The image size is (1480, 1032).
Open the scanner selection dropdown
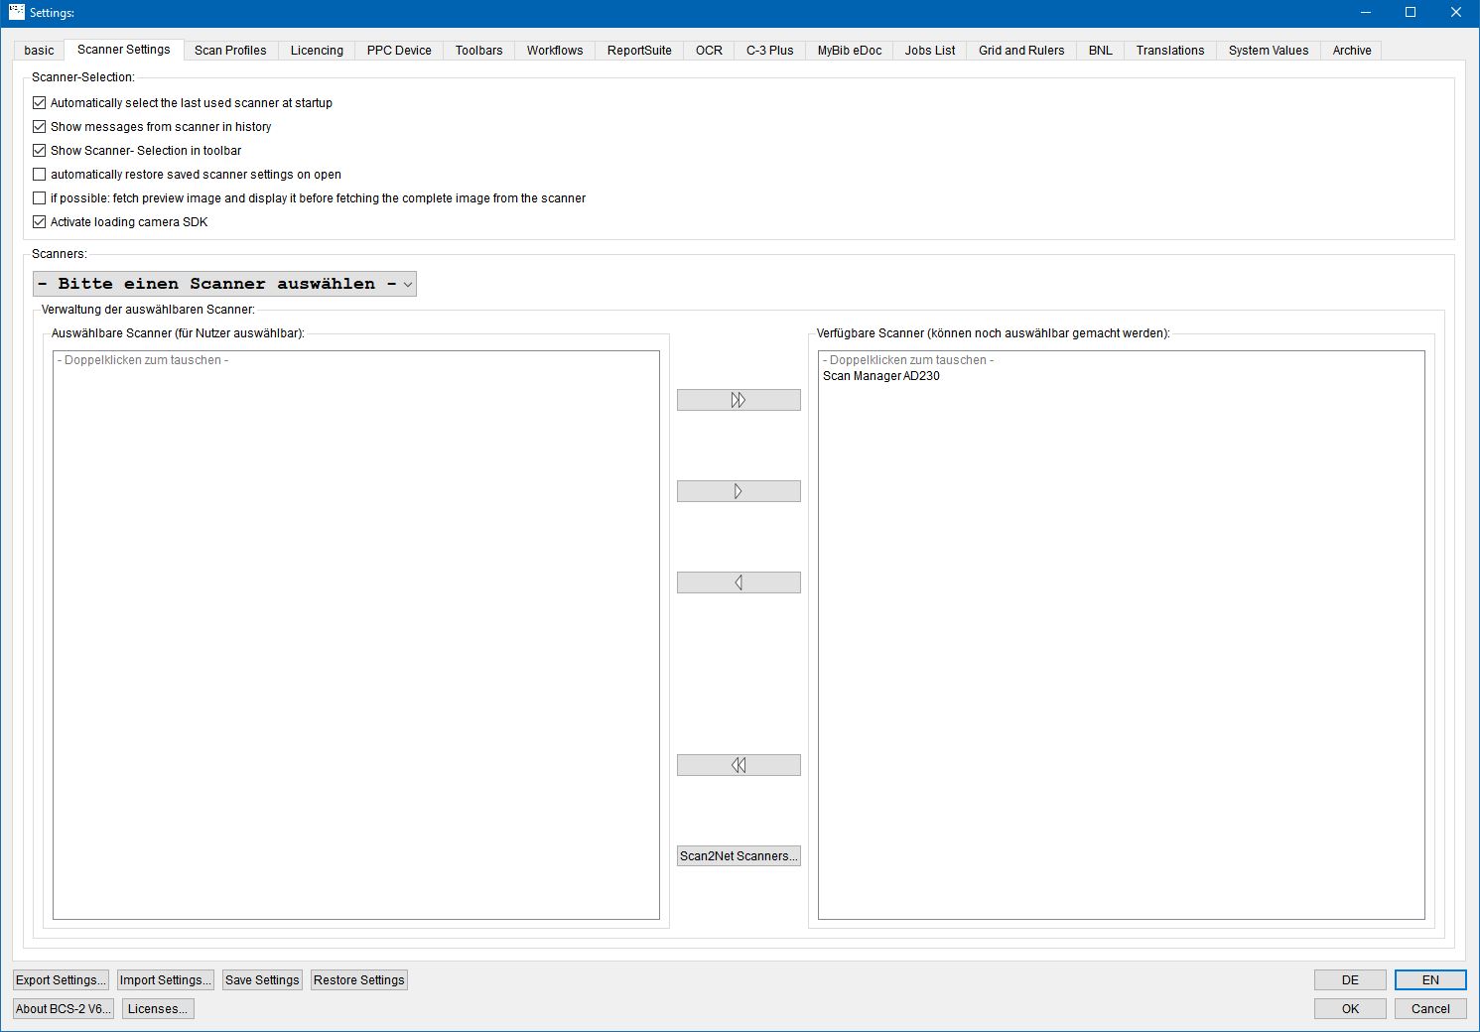pos(406,284)
